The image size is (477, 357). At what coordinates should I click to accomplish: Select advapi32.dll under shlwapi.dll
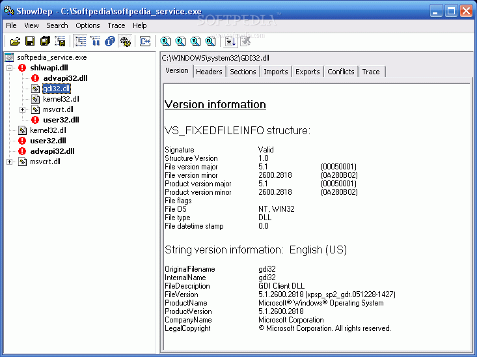pyautogui.click(x=65, y=78)
